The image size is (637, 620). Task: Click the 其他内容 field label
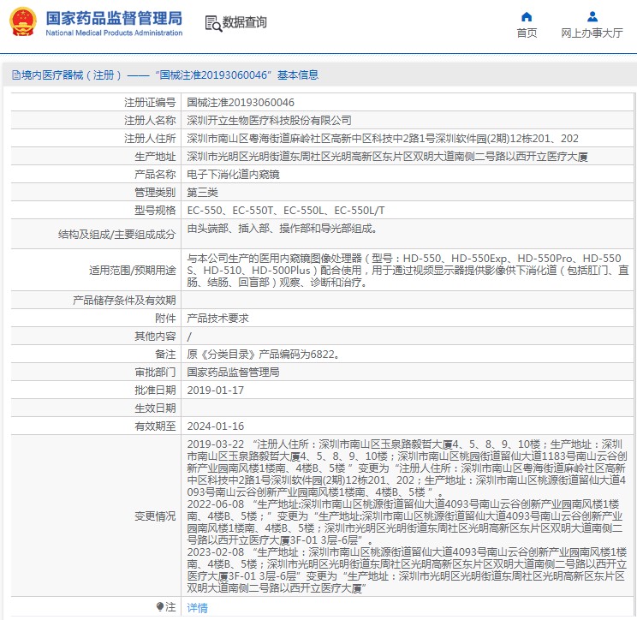155,336
